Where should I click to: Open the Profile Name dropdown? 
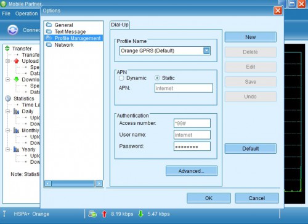tap(206, 50)
